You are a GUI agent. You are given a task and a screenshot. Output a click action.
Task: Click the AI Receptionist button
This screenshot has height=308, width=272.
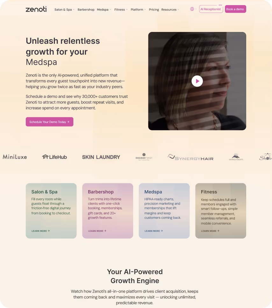[x=211, y=9]
